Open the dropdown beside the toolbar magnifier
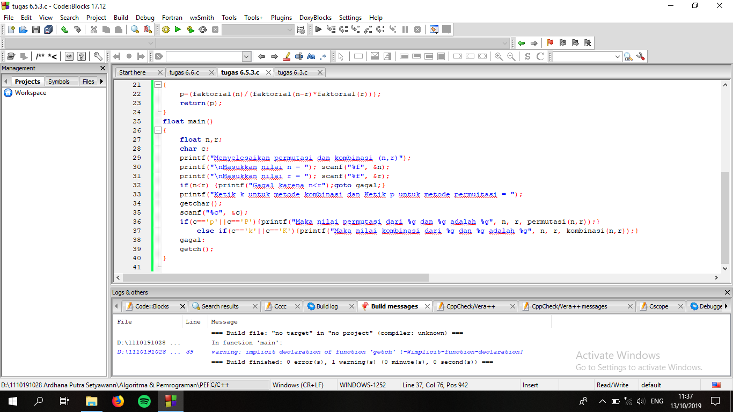This screenshot has height=412, width=733. [617, 56]
